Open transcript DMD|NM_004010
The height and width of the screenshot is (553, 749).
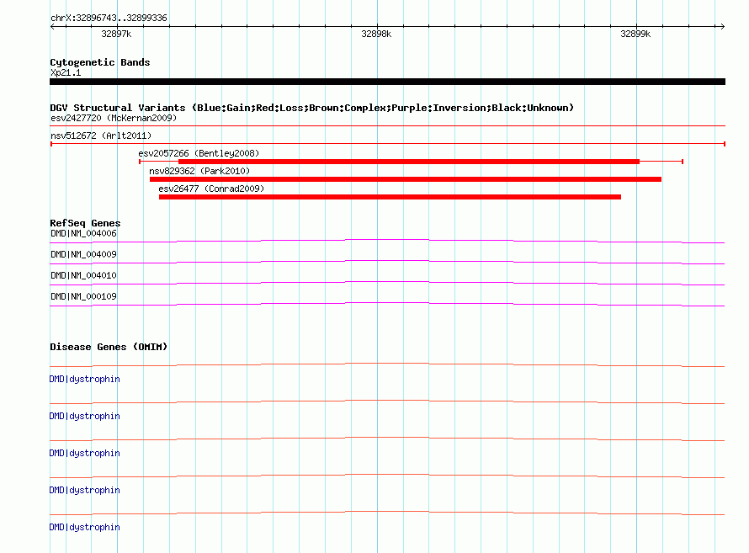83,275
